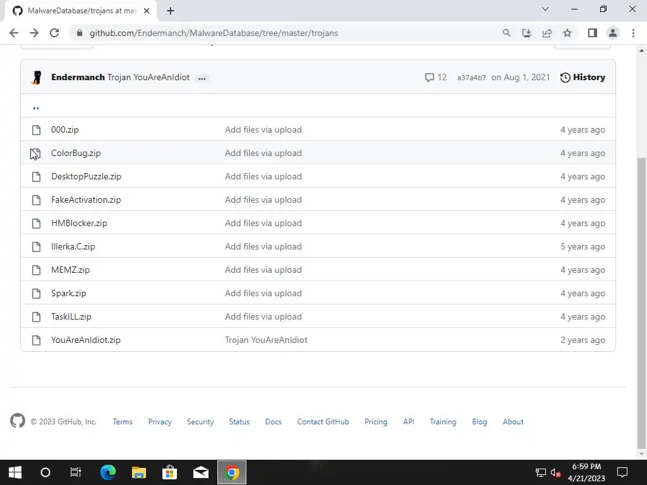The image size is (647, 485).
Task: Open 000.zip file
Action: click(65, 129)
